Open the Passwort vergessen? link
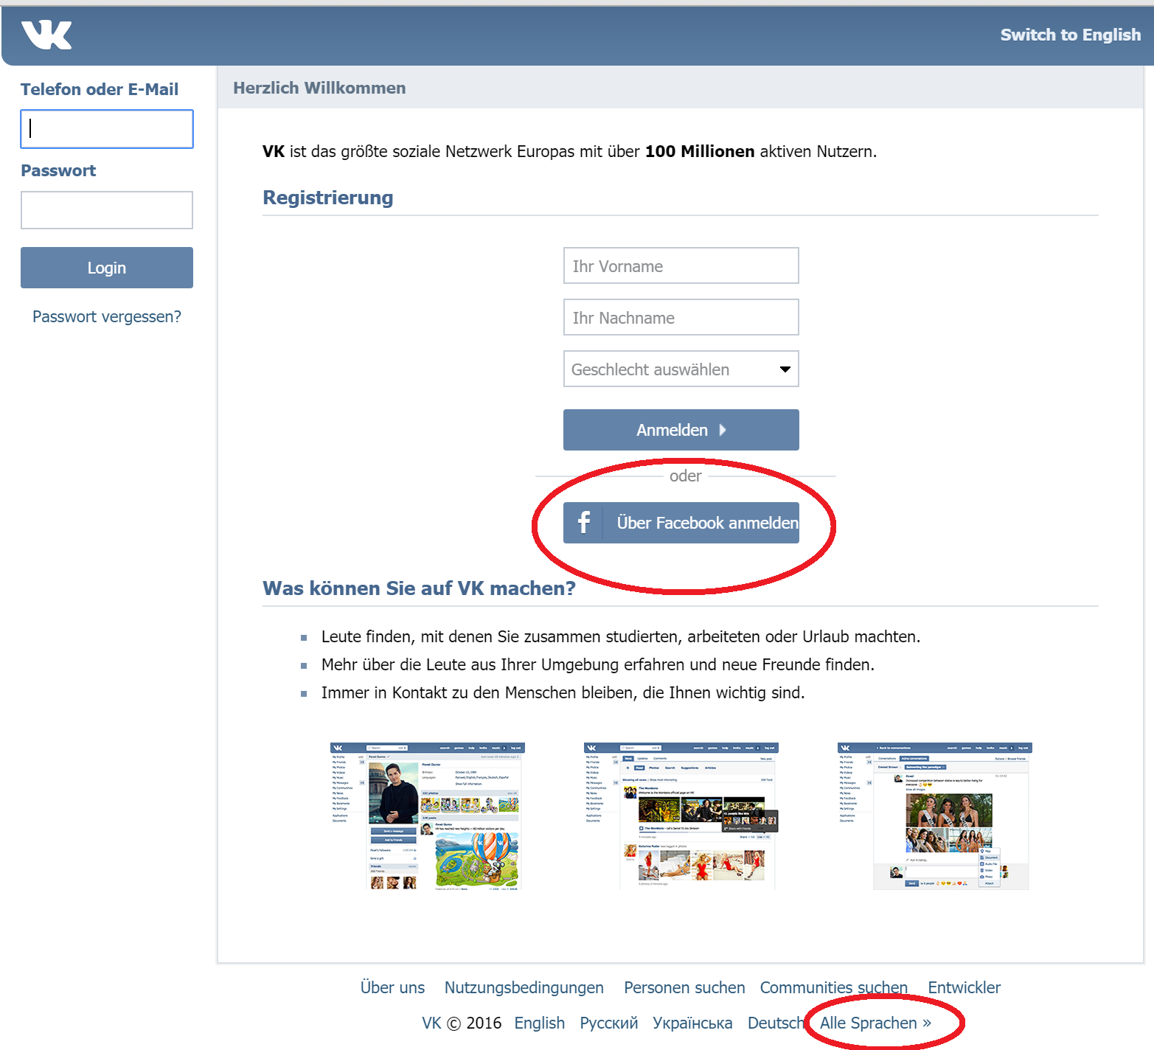 pos(107,317)
